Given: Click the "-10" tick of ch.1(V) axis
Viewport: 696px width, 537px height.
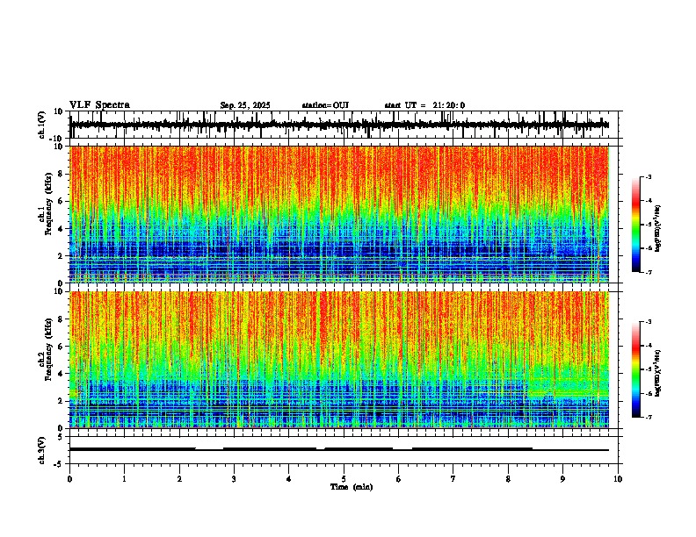Looking at the screenshot, I should [57, 139].
